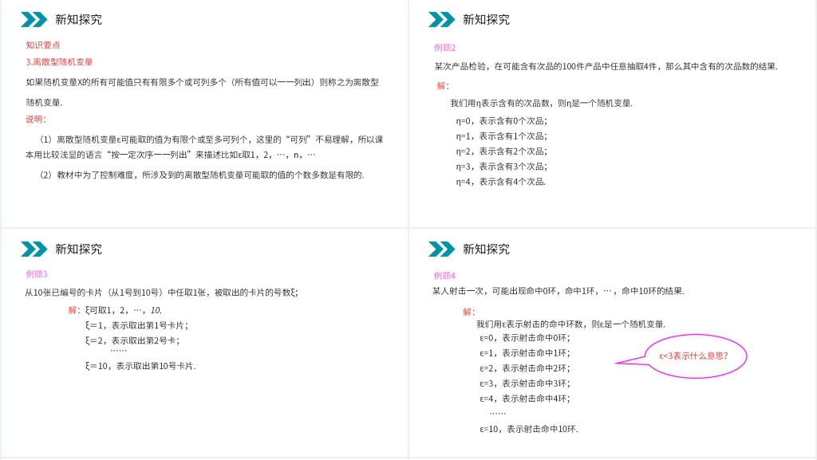Click the double-chevron icon on the 知识要点 slide

[x=34, y=20]
